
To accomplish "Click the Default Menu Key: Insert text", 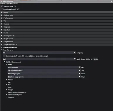I will point(9,4).
